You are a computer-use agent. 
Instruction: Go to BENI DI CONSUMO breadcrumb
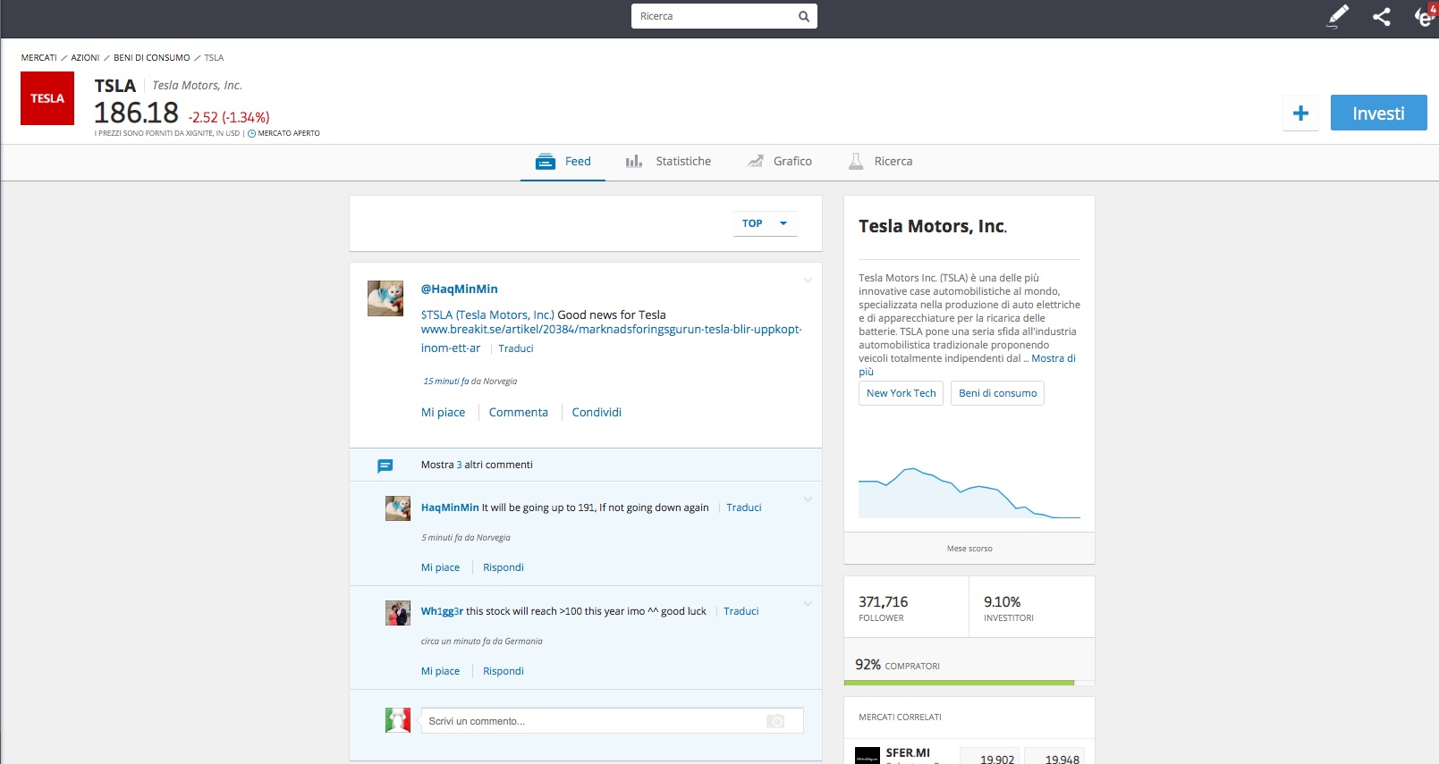tap(152, 58)
